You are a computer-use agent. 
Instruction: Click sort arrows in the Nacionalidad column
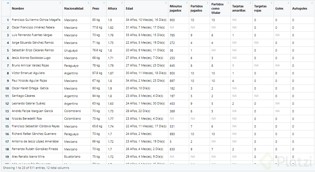point(88,3)
